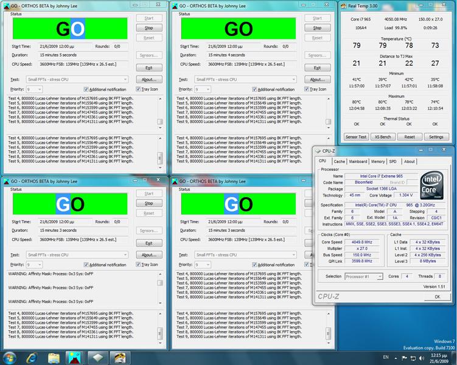Run Sensor Test in Real Temp

pyautogui.click(x=356, y=137)
